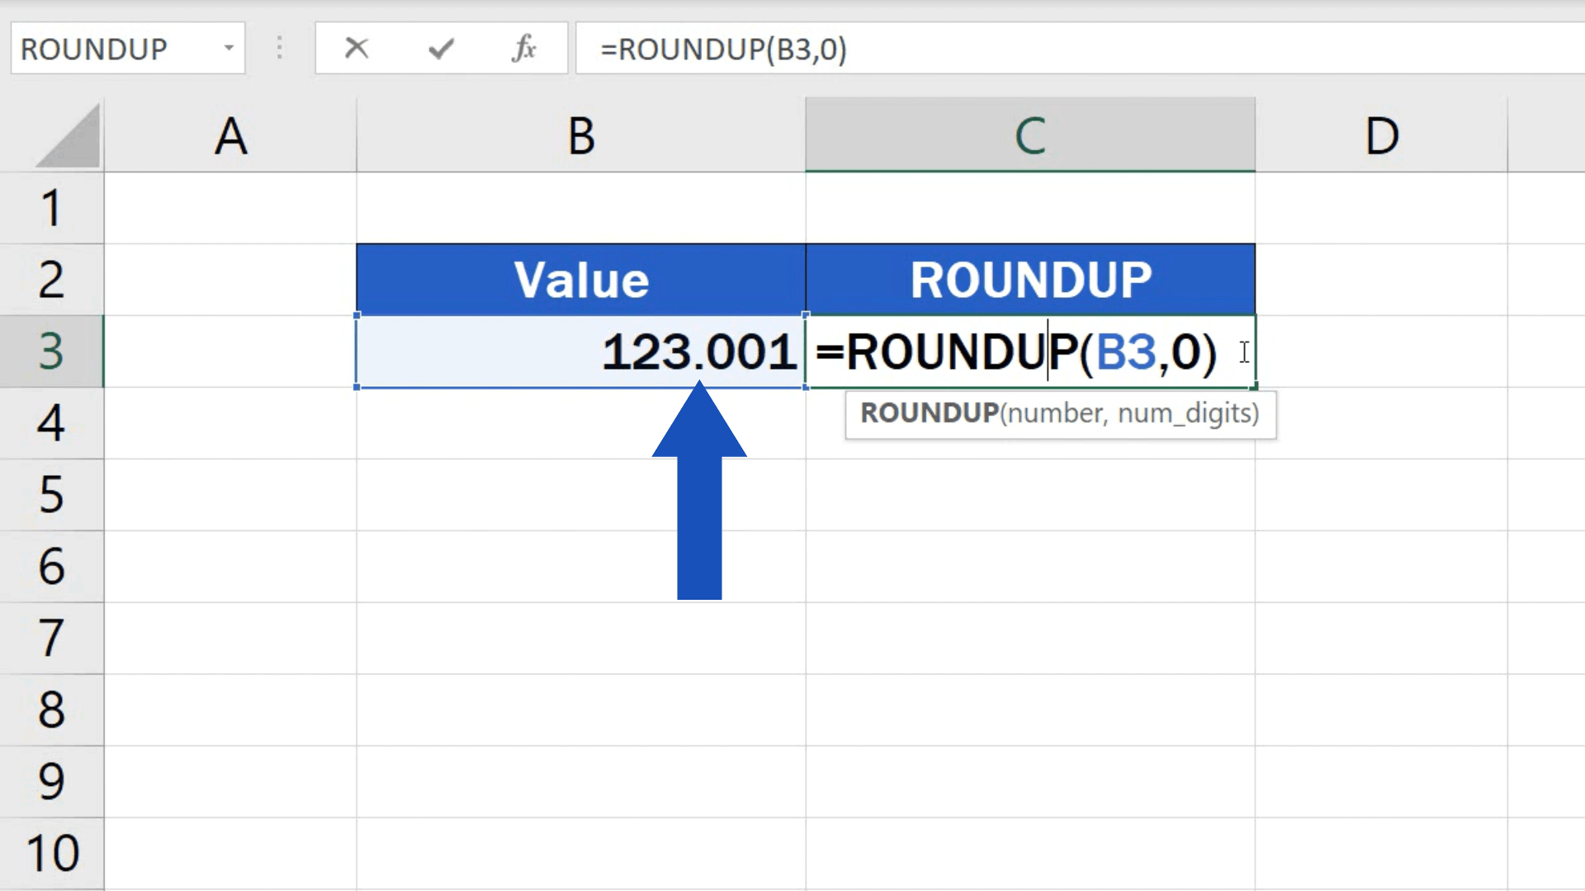The image size is (1585, 891).
Task: Click the B3 reference text in cell C3
Action: point(1125,352)
